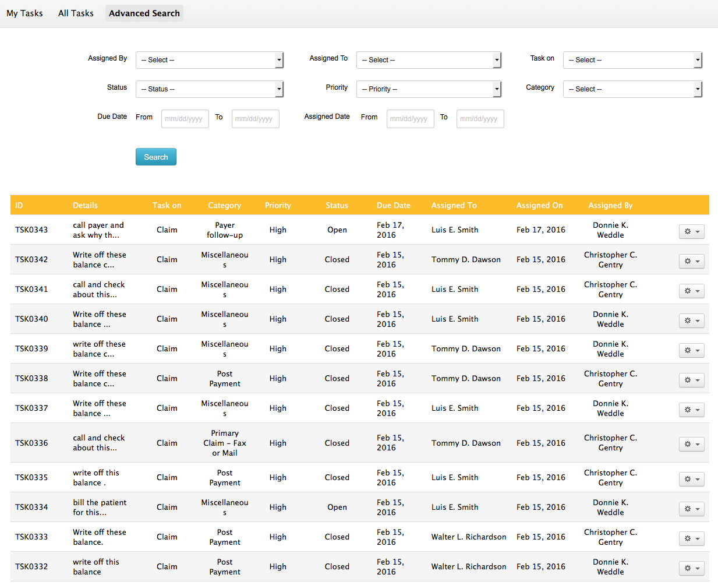Open the actions gear for task TSK0336
This screenshot has height=585, width=718.
click(691, 444)
